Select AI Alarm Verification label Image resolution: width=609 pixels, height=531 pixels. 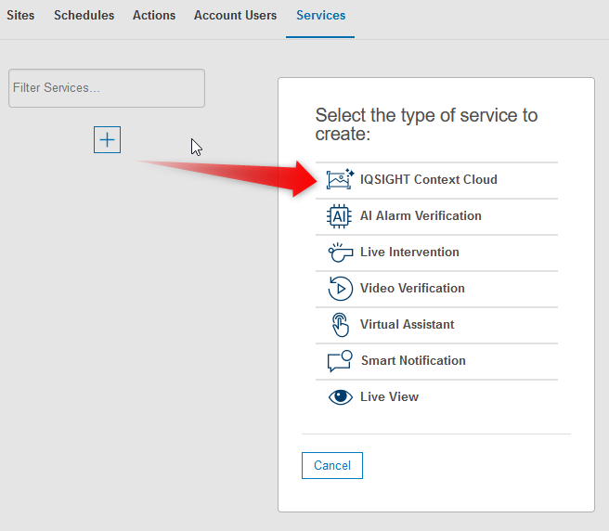tap(421, 215)
